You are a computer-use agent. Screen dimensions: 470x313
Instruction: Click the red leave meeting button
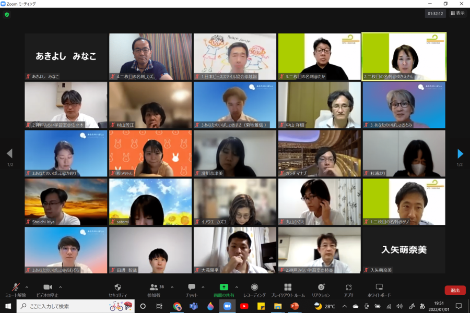tap(455, 291)
